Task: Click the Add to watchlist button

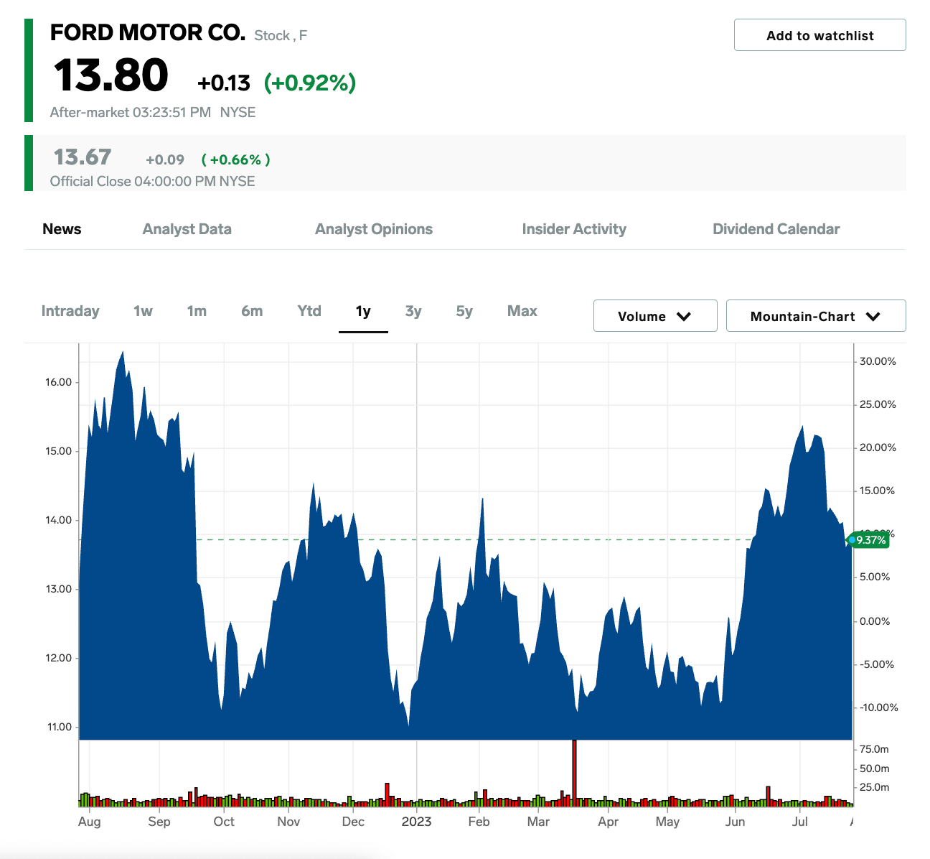Action: click(819, 35)
